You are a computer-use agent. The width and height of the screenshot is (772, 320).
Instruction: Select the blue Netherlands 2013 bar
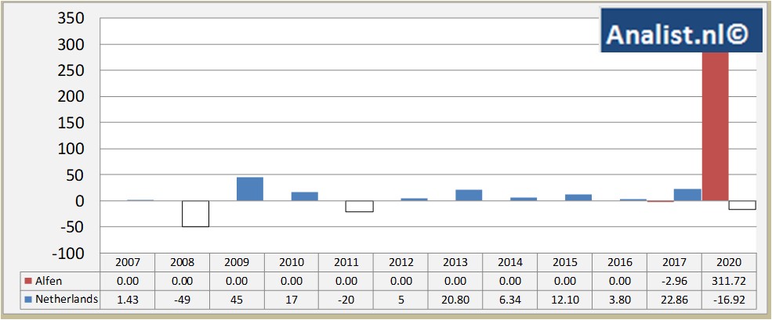coord(469,195)
